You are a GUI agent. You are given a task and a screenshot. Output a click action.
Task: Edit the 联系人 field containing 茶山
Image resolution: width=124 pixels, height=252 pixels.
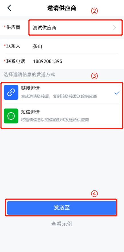pos(62,46)
